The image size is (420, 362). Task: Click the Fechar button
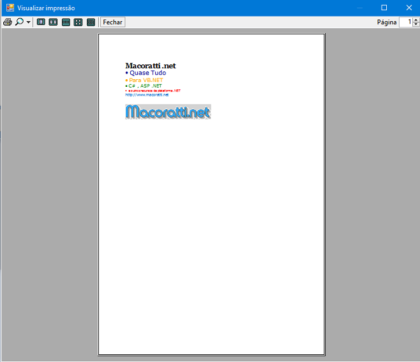(113, 22)
